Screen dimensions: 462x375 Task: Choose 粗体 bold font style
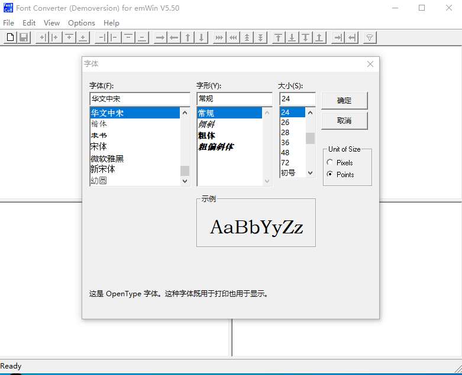coord(230,136)
